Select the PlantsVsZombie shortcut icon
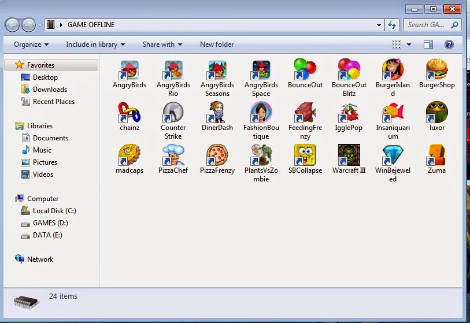The width and height of the screenshot is (470, 323). tap(261, 155)
